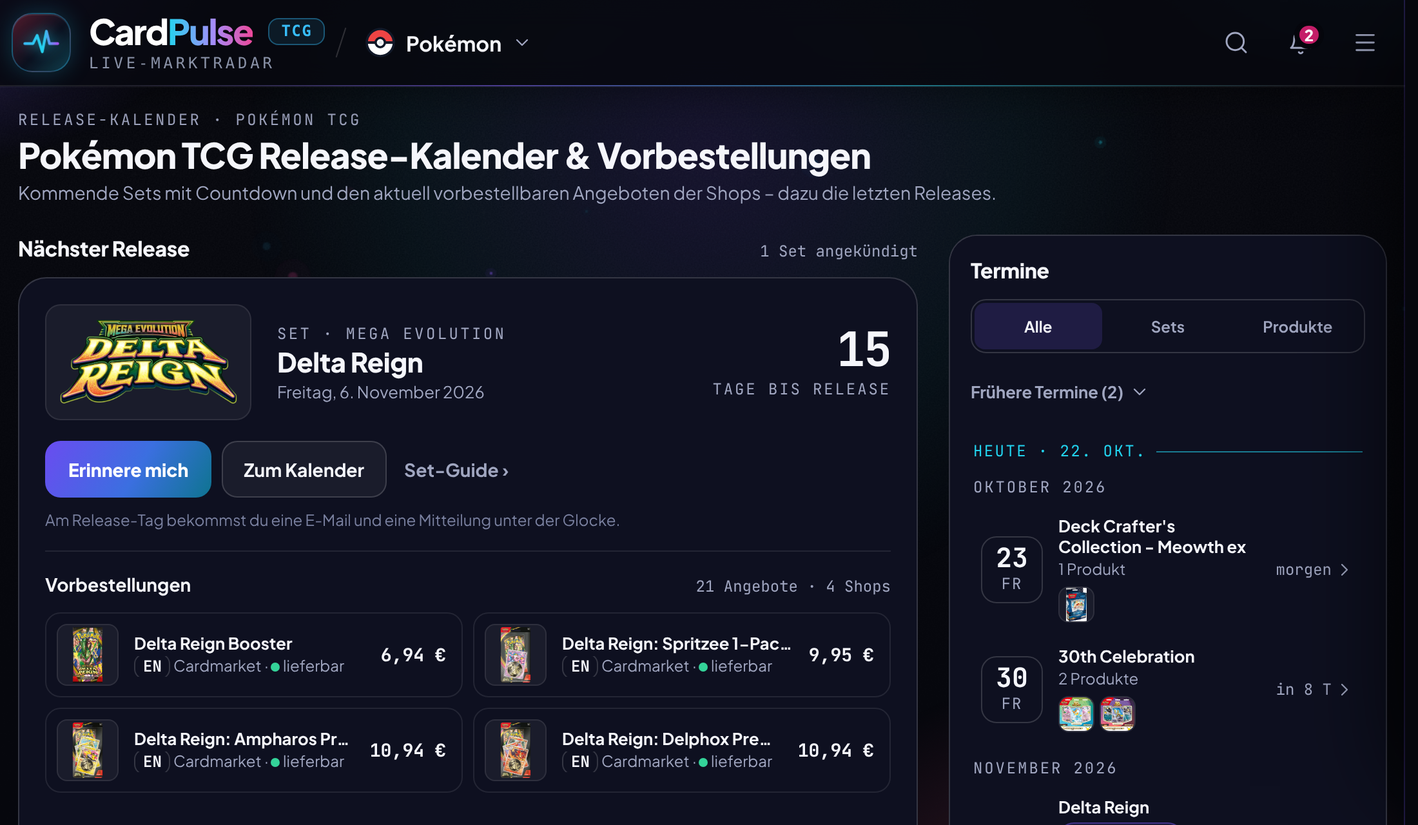Click the CardPulse pulse logo icon
This screenshot has height=825, width=1418.
pos(41,43)
